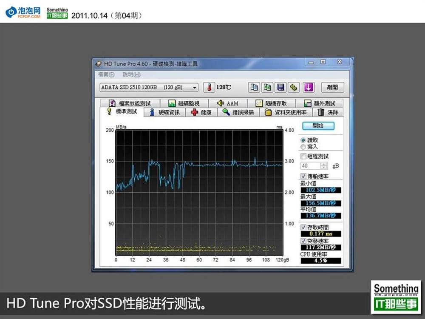
Task: Open the 健康 tab
Action: [x=201, y=112]
